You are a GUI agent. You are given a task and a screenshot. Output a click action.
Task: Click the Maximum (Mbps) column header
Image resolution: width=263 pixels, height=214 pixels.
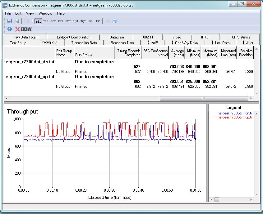[210, 53]
